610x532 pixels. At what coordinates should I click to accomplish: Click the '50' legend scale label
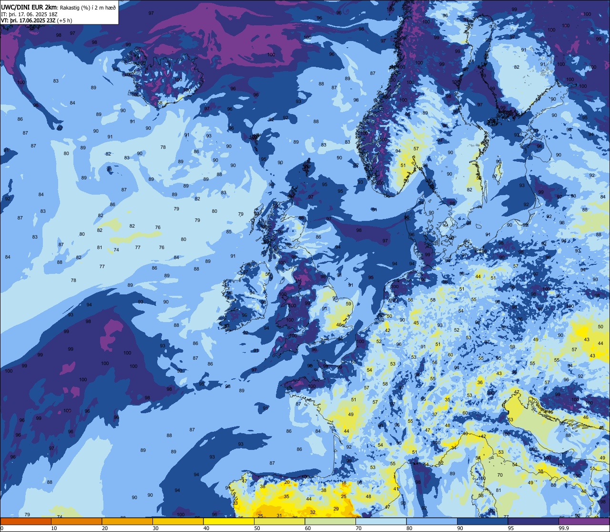click(x=257, y=528)
